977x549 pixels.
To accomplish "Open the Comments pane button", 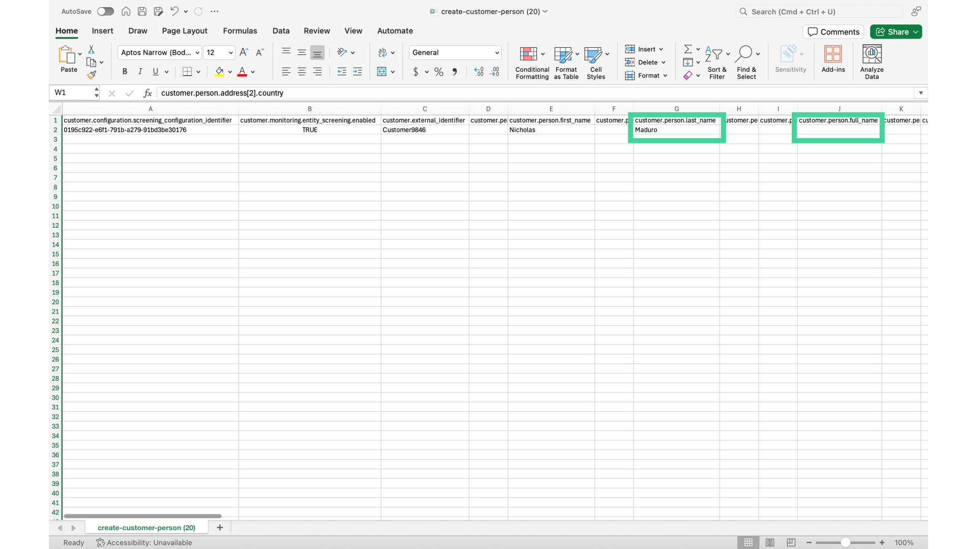I will tap(834, 32).
